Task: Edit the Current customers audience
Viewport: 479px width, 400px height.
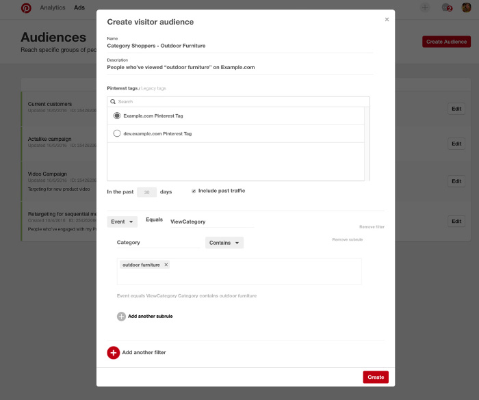Action: click(456, 109)
